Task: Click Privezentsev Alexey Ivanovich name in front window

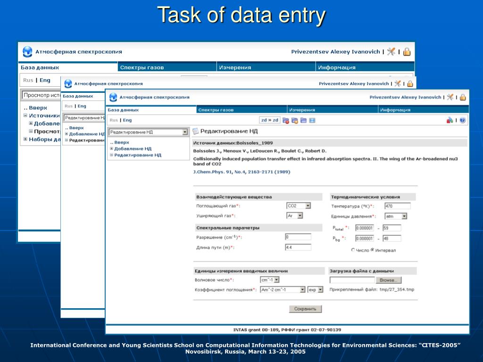Action: 405,97
